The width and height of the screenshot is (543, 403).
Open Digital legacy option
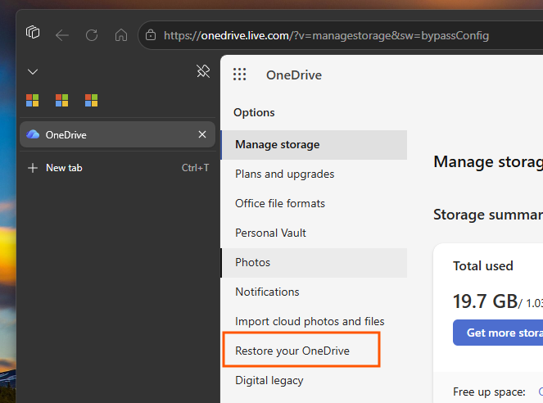coord(314,381)
